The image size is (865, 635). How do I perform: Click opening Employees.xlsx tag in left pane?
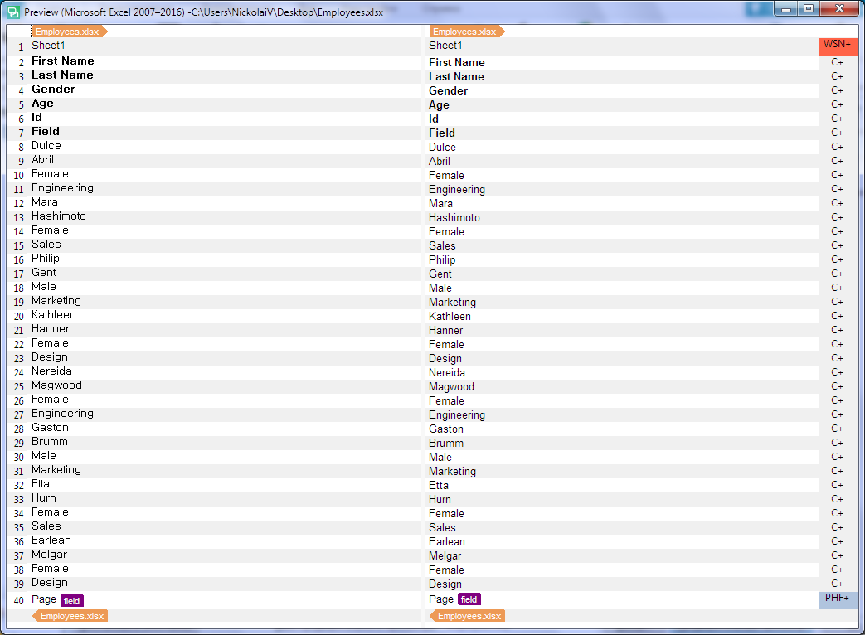coord(69,32)
